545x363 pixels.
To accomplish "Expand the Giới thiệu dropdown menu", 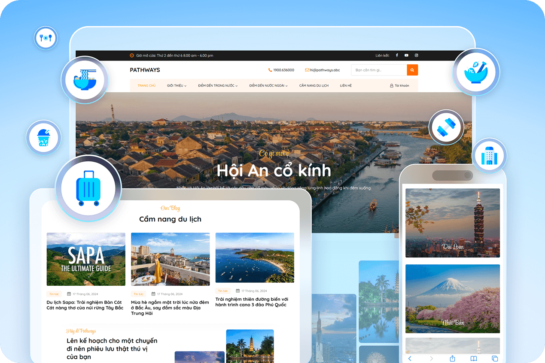I will click(177, 86).
